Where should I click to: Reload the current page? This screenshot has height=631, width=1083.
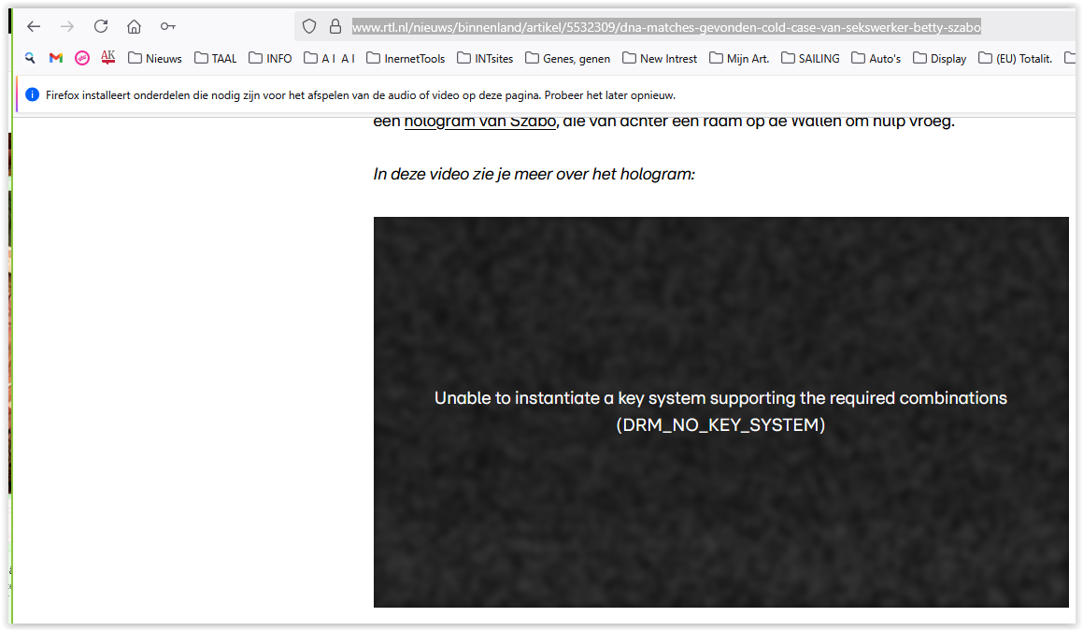point(101,26)
